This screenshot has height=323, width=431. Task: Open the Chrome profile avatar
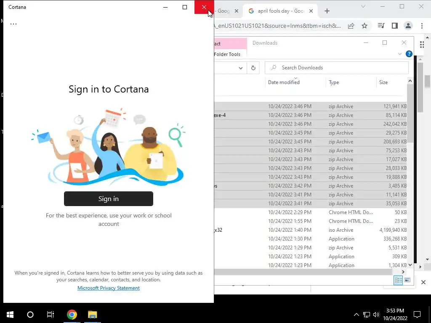408,26
